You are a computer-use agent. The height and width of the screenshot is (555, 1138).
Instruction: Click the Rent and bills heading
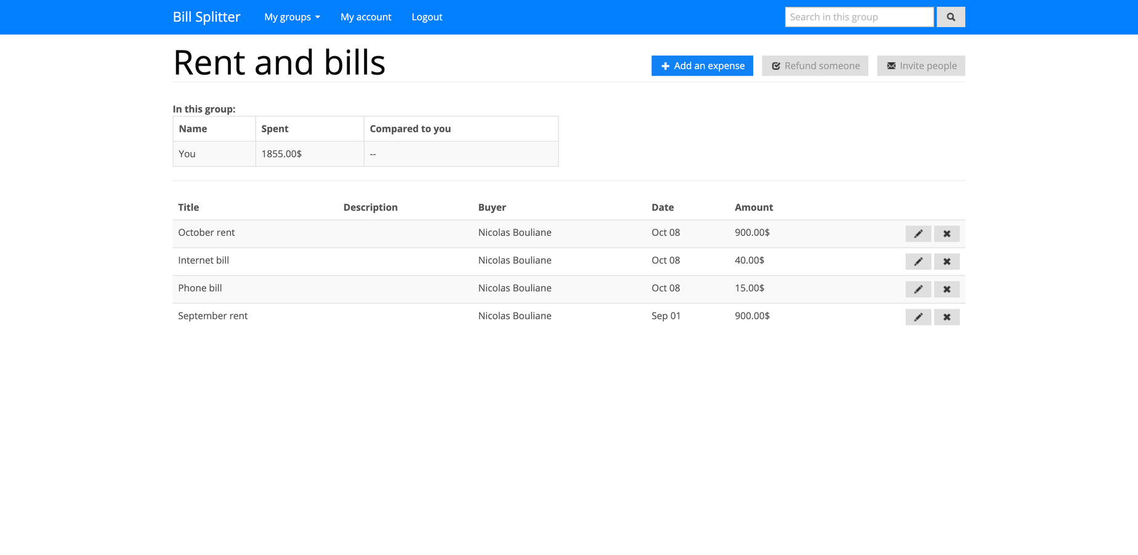pyautogui.click(x=279, y=62)
